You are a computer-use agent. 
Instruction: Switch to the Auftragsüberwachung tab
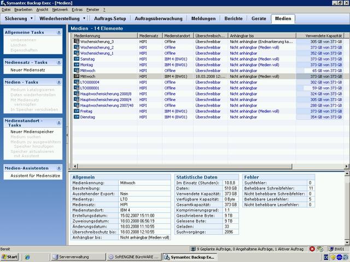tap(159, 19)
